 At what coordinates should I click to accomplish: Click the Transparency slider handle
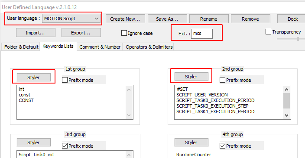pyautogui.click(x=298, y=39)
